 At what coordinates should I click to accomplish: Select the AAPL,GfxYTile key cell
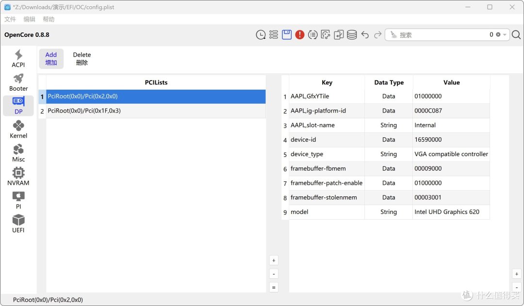[327, 97]
